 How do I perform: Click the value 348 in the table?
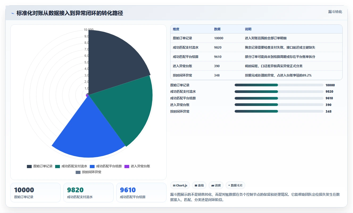pyautogui.click(x=217, y=75)
